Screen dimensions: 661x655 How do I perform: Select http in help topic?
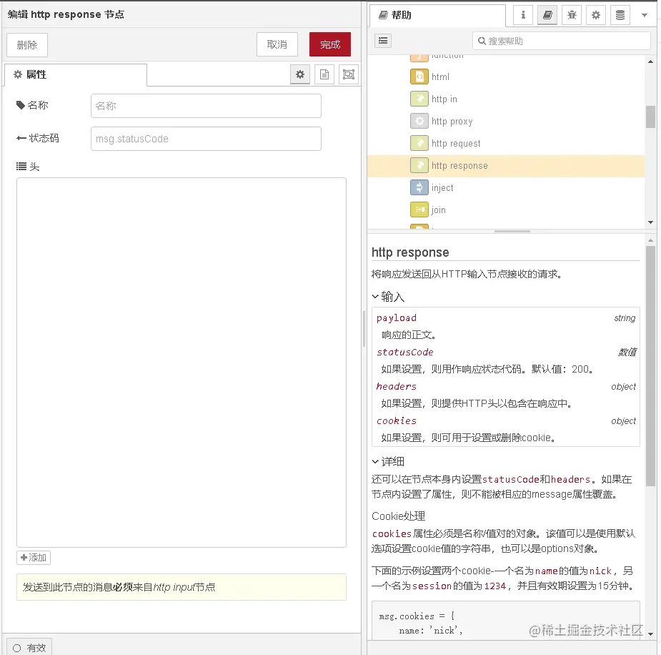click(x=444, y=99)
